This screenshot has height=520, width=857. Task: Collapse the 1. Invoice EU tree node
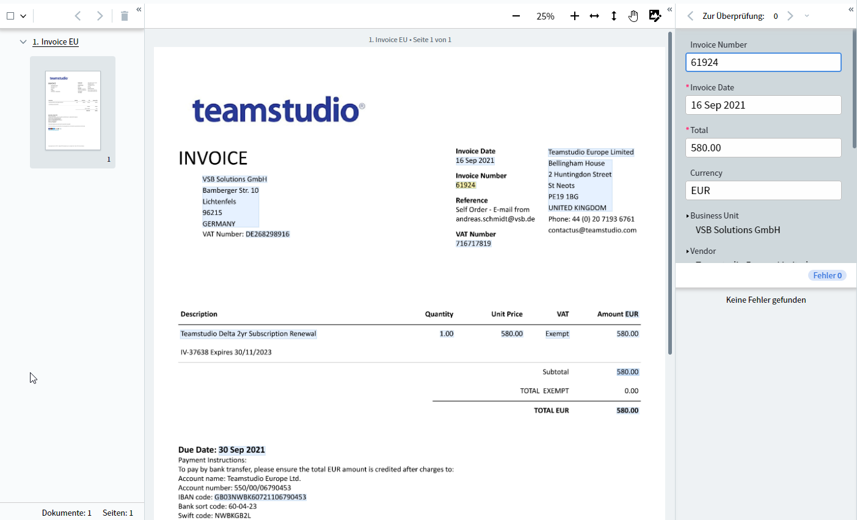(x=23, y=42)
